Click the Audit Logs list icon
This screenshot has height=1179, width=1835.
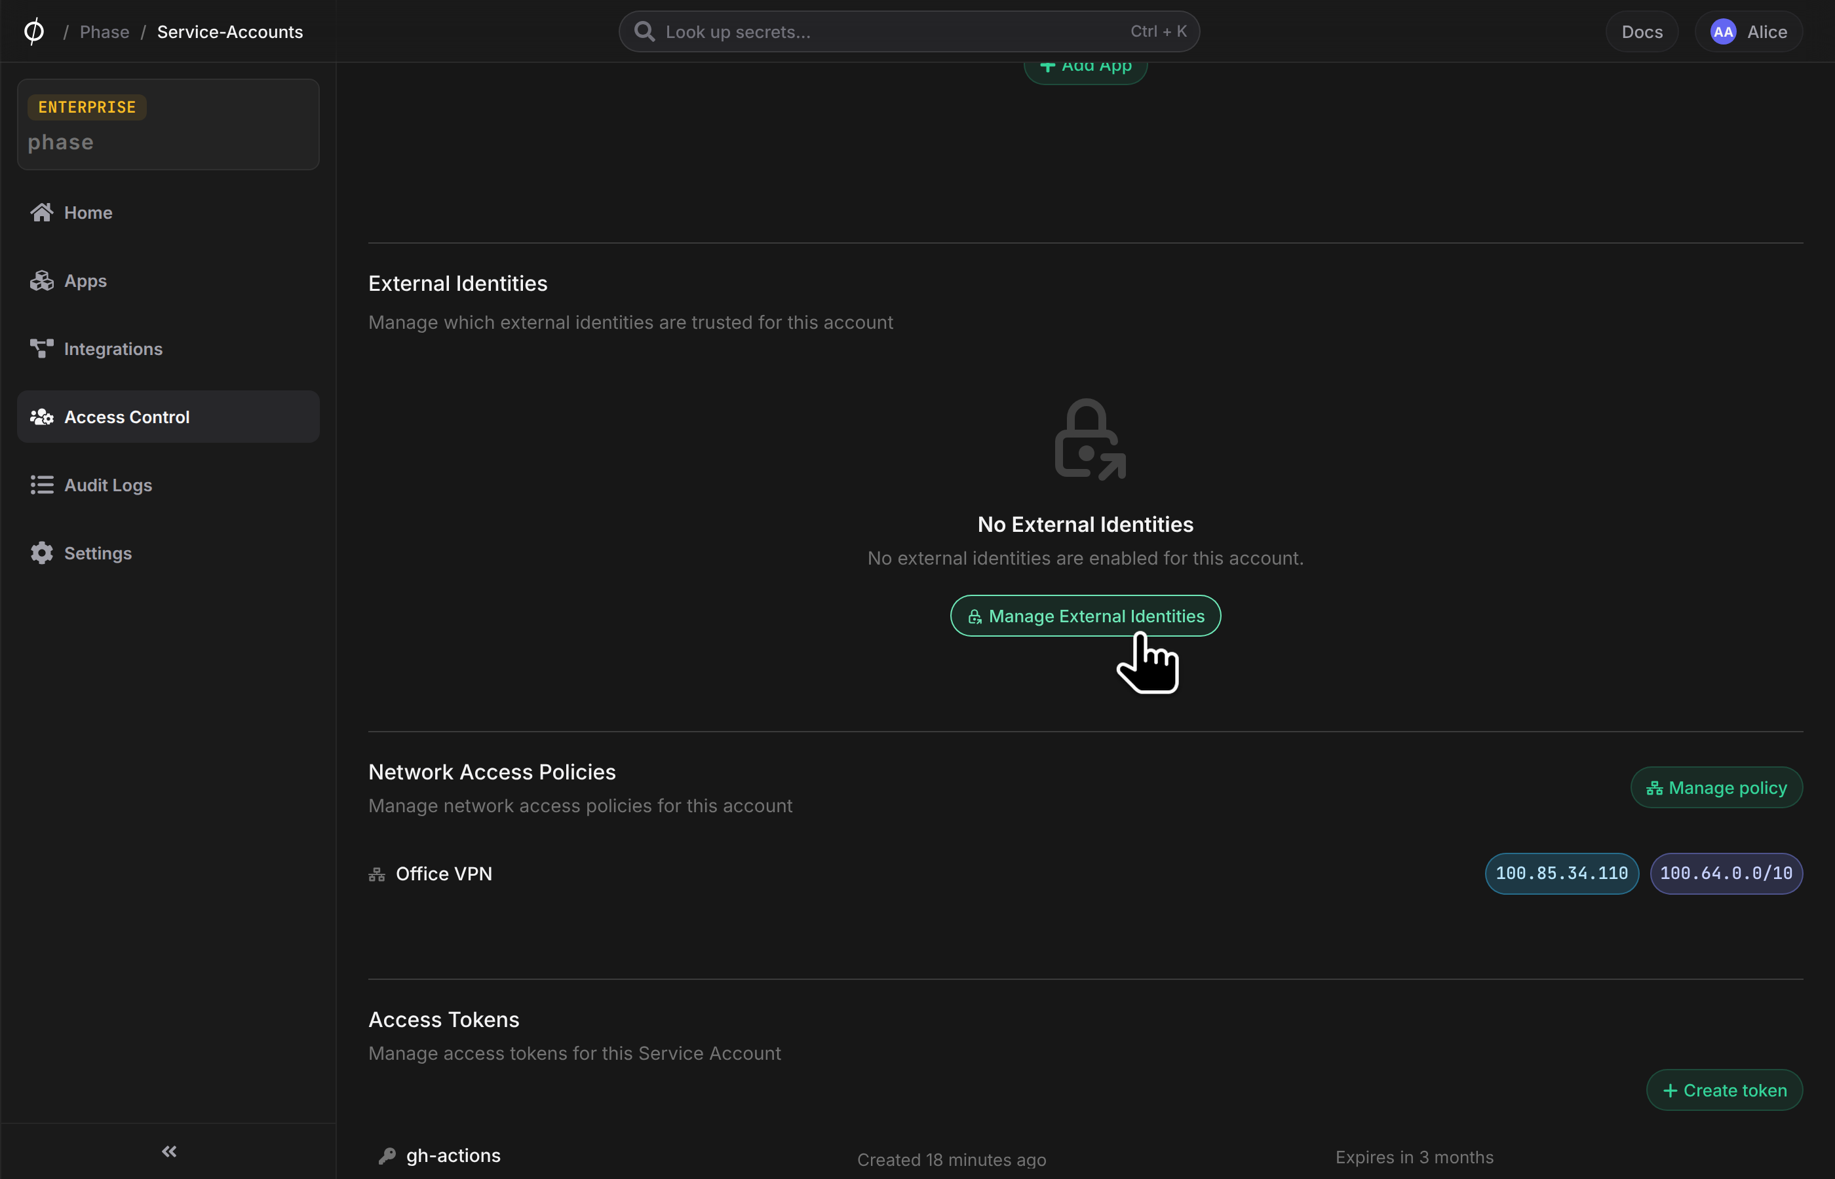coord(41,485)
